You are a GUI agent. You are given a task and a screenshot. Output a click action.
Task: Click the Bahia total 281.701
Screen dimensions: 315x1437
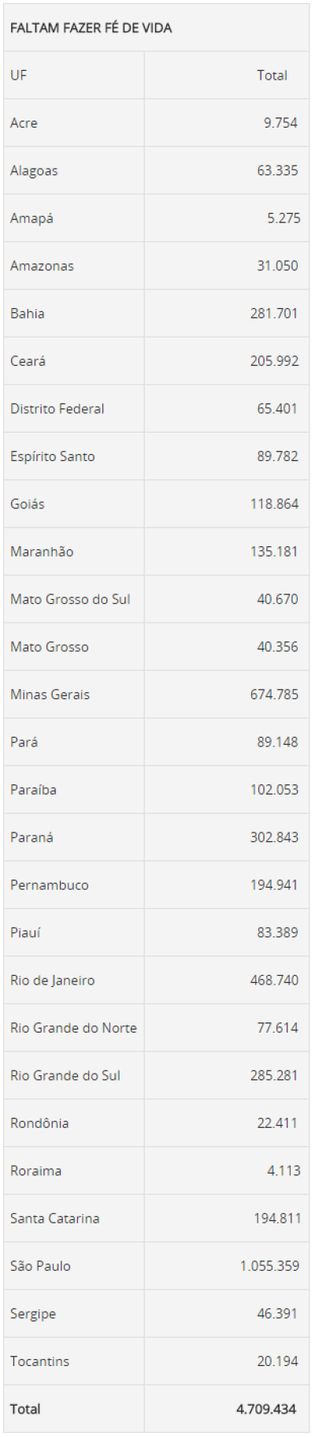click(274, 313)
